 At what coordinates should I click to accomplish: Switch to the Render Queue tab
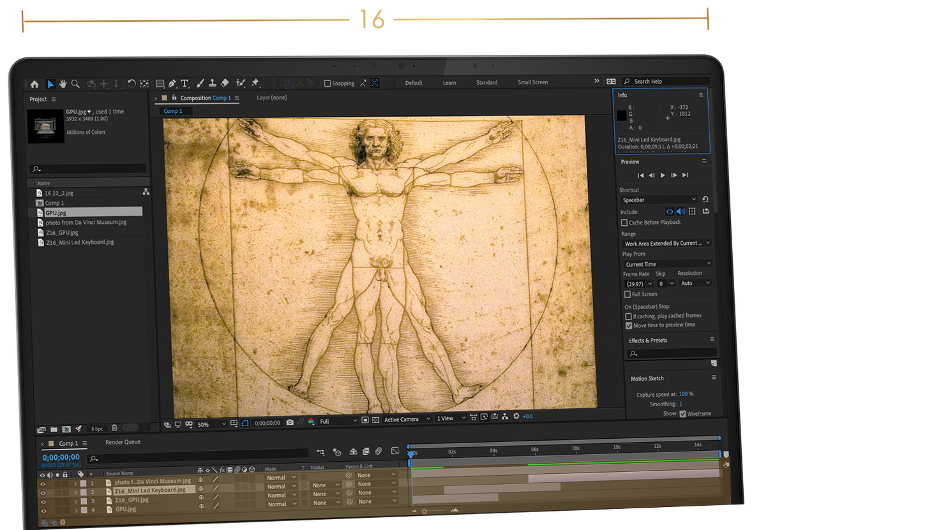point(123,442)
